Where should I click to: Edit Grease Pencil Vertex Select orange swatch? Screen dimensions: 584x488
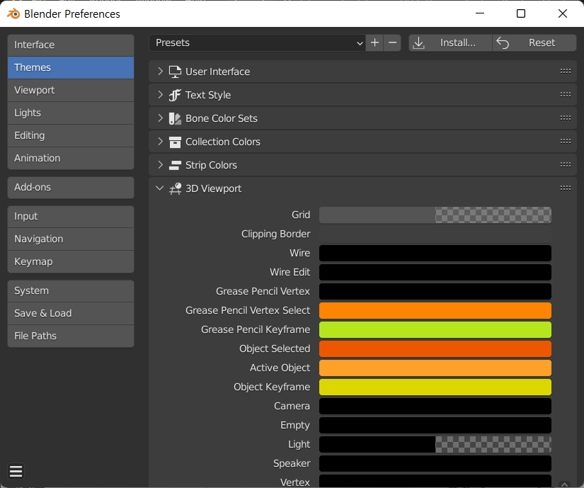(x=435, y=311)
